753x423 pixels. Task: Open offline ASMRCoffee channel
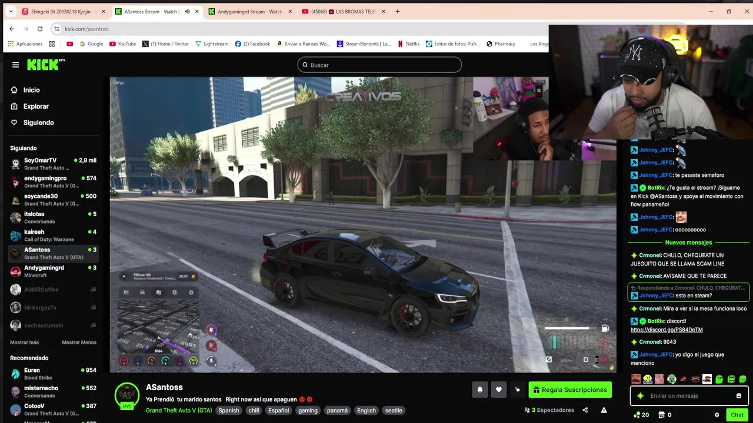point(53,290)
